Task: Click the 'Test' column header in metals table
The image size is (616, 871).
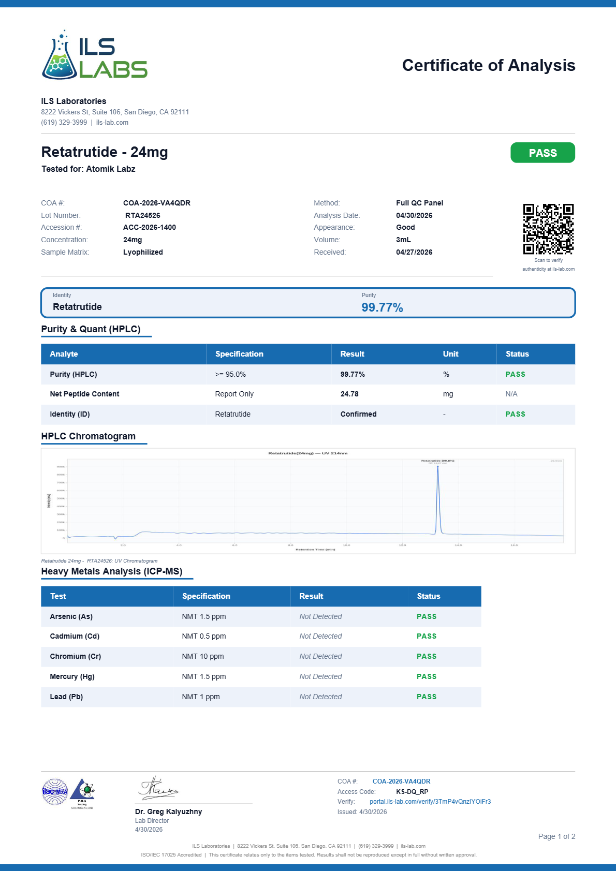Action: tap(58, 596)
